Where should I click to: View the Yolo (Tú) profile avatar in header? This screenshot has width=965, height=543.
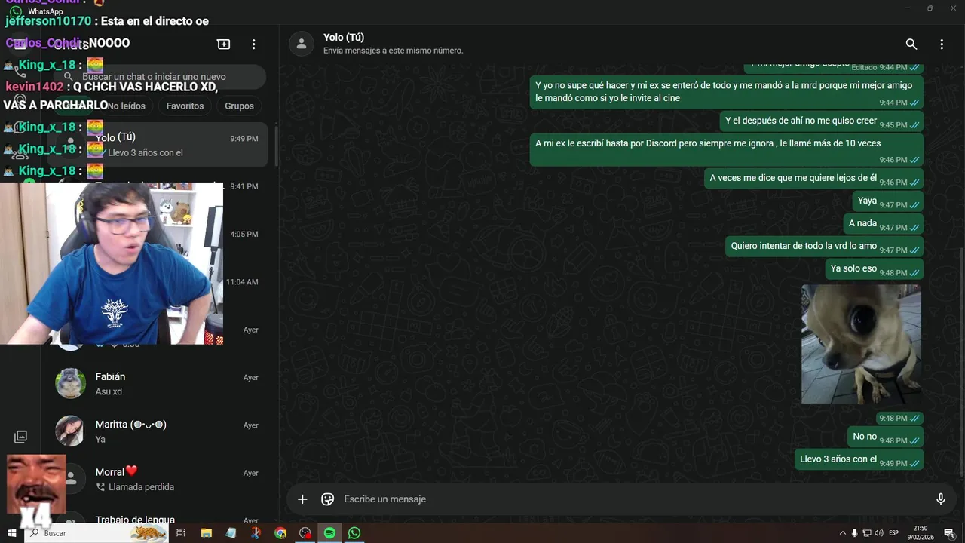(x=302, y=44)
